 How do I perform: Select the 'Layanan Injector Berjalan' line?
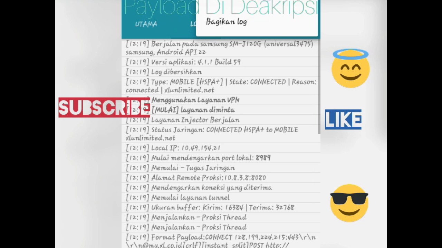pyautogui.click(x=221, y=120)
